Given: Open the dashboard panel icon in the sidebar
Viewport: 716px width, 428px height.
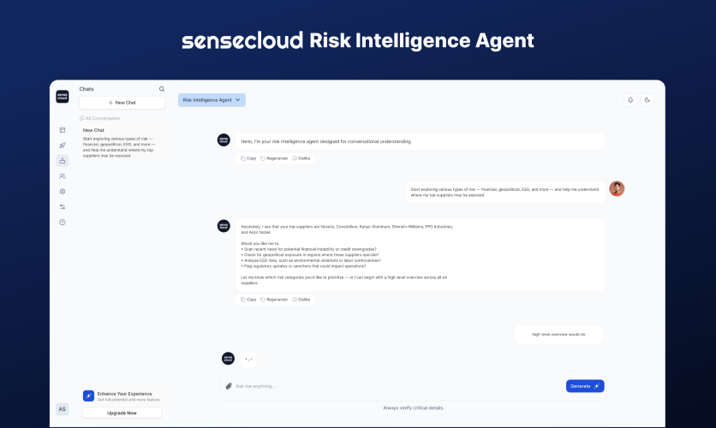Looking at the screenshot, I should pos(63,130).
